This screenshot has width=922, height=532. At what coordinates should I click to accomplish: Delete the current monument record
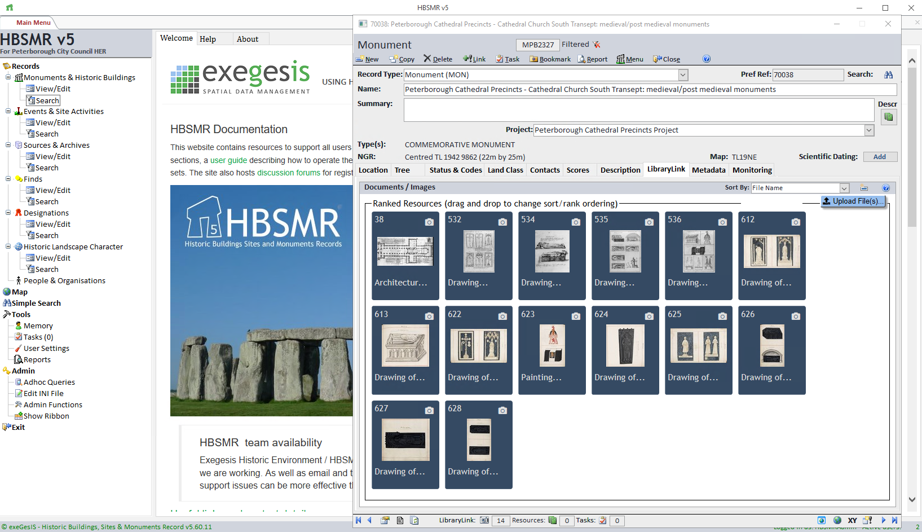click(438, 59)
